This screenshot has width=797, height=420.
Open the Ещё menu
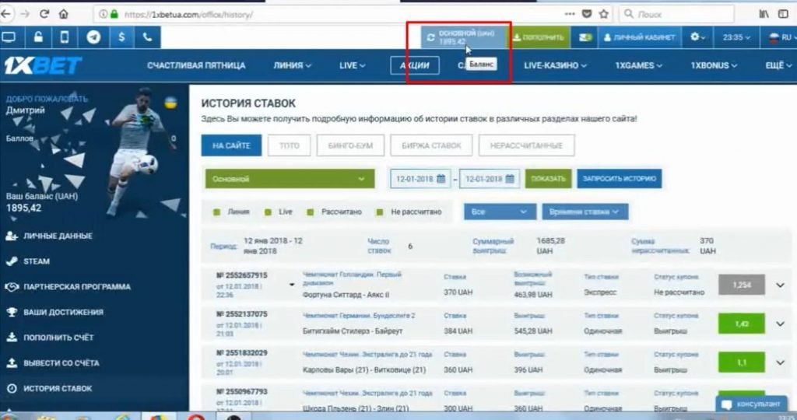pyautogui.click(x=778, y=65)
